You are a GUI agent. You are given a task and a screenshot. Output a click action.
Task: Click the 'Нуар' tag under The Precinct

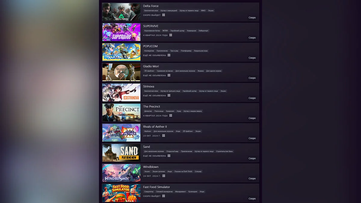(179, 111)
